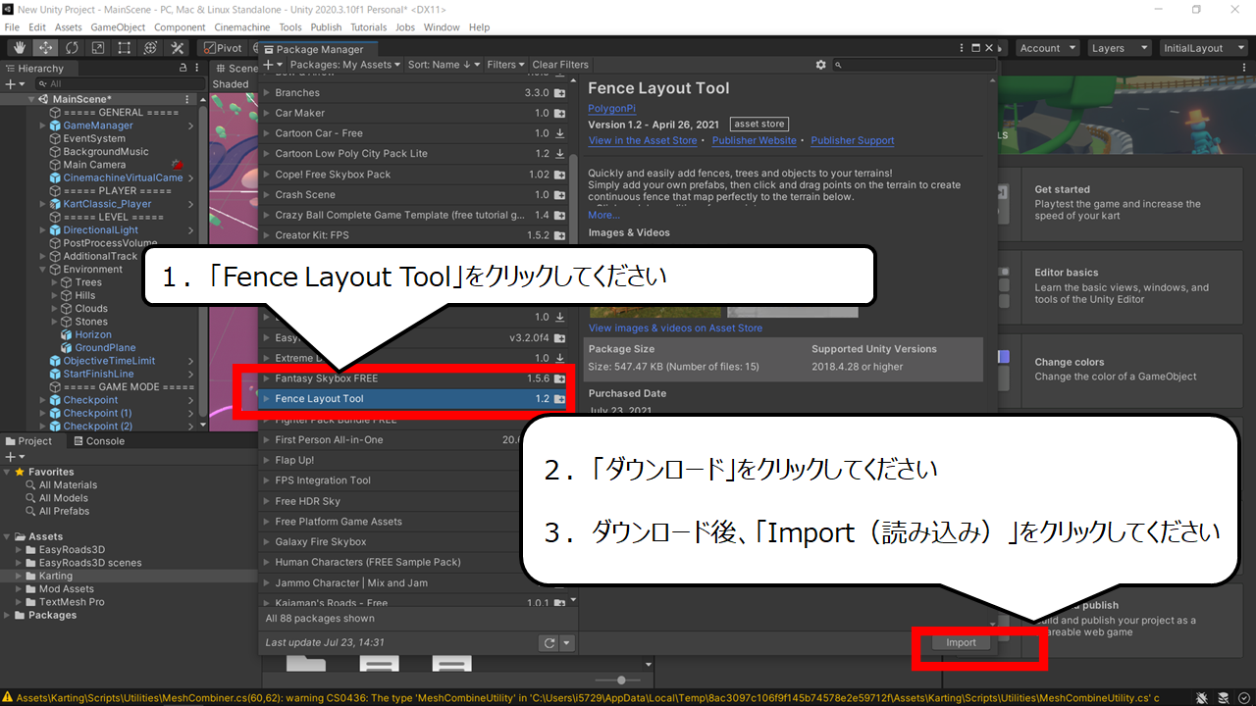
Task: Expand the Flap Up! package arrow
Action: [267, 460]
